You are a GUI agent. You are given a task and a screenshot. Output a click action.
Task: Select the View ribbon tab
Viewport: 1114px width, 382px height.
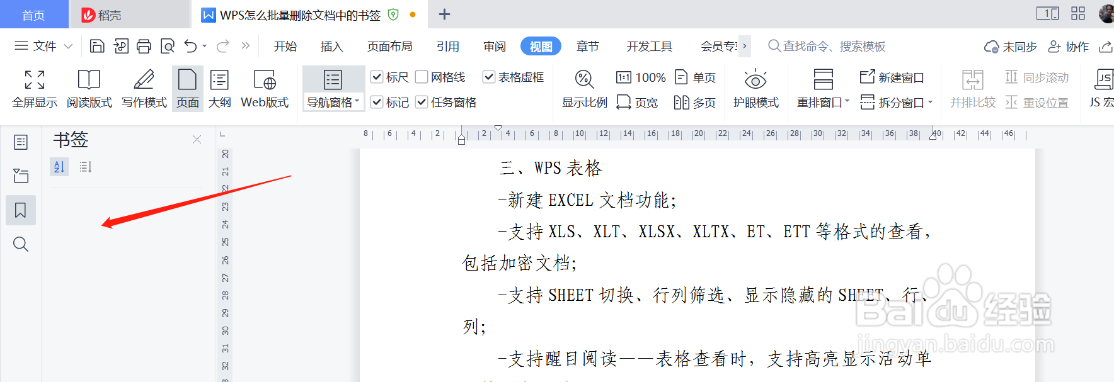pyautogui.click(x=541, y=46)
